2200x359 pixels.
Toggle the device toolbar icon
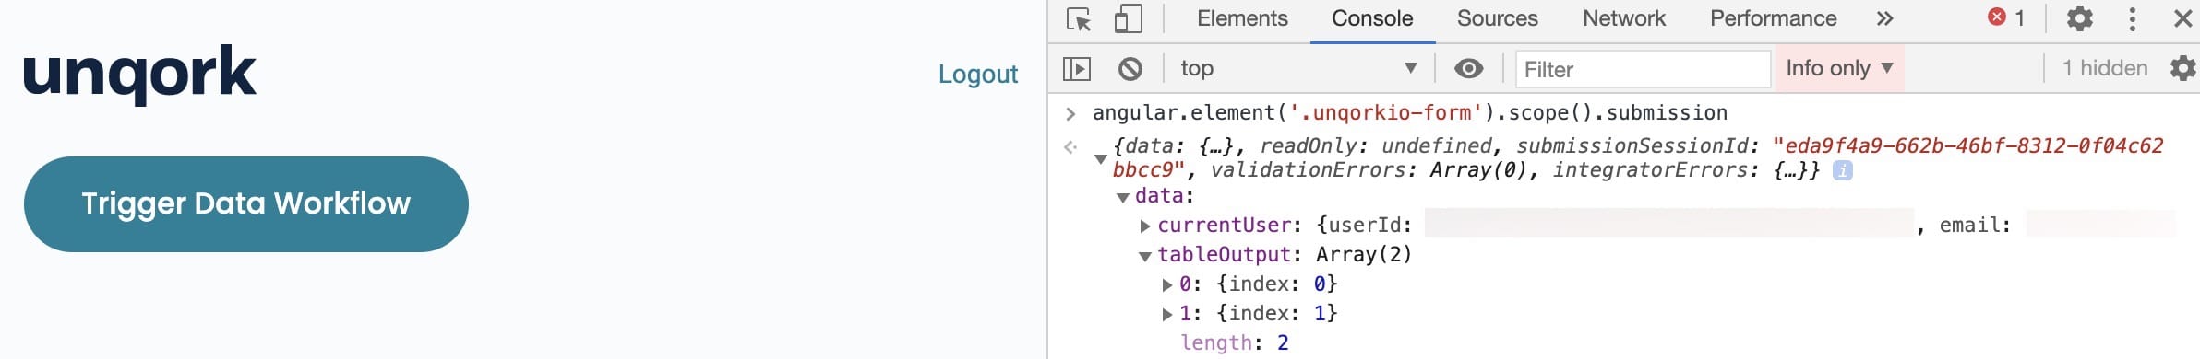pos(1128,18)
